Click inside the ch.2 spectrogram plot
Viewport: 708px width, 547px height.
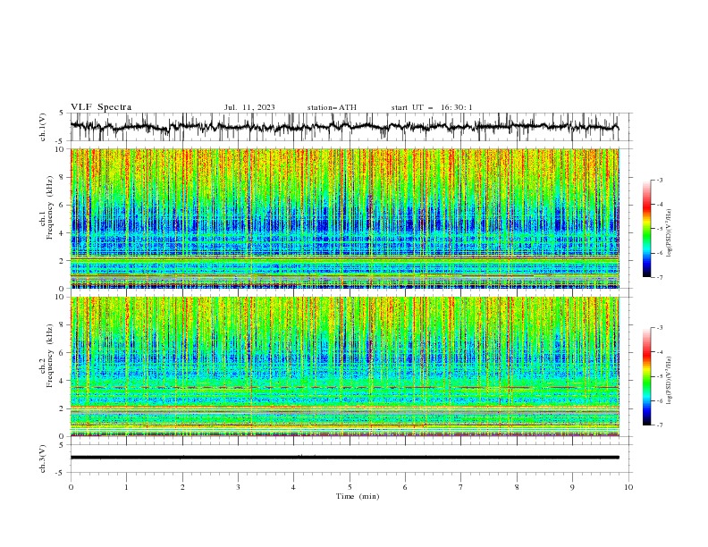click(344, 366)
